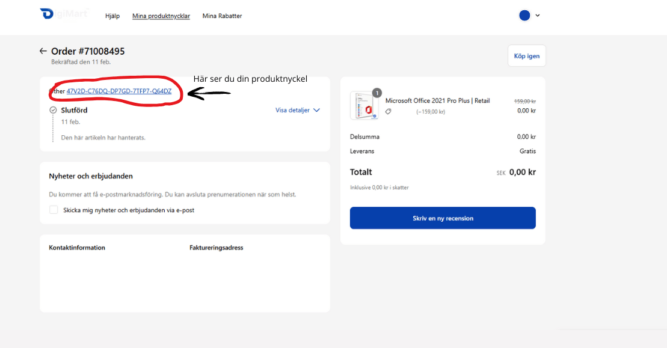Open the blue user avatar icon

[524, 16]
